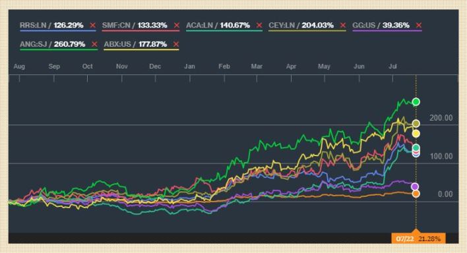Select the ANG:SJ legend label
467x253 pixels.
click(x=34, y=44)
